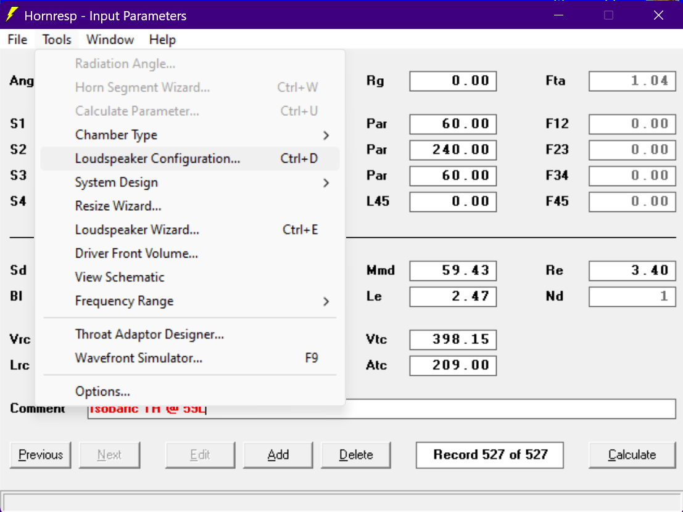Expand the System Design submenu

(x=190, y=182)
